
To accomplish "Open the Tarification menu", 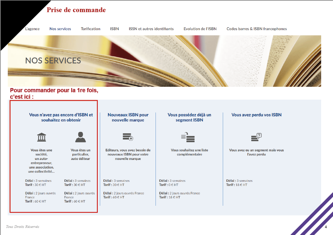I will coord(90,29).
